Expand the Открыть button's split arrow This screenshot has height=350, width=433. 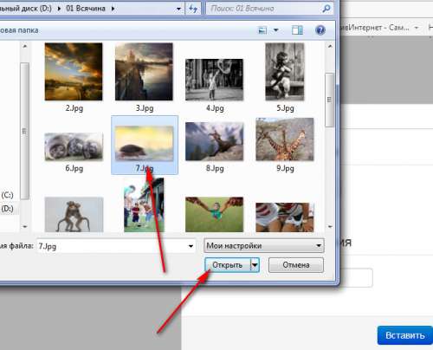click(255, 265)
